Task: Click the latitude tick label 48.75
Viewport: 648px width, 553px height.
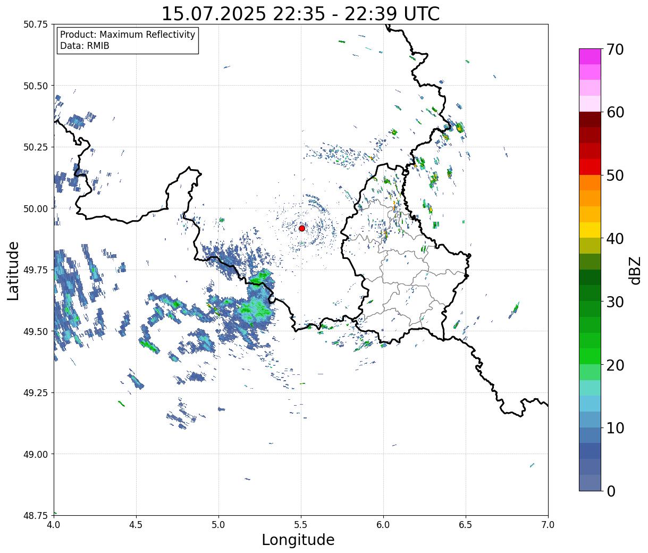Action: tap(36, 515)
